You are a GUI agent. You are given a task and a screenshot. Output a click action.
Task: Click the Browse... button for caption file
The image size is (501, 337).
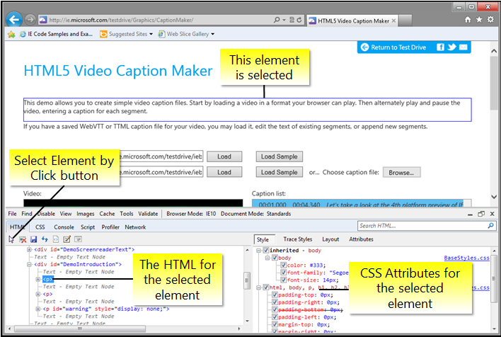(401, 172)
